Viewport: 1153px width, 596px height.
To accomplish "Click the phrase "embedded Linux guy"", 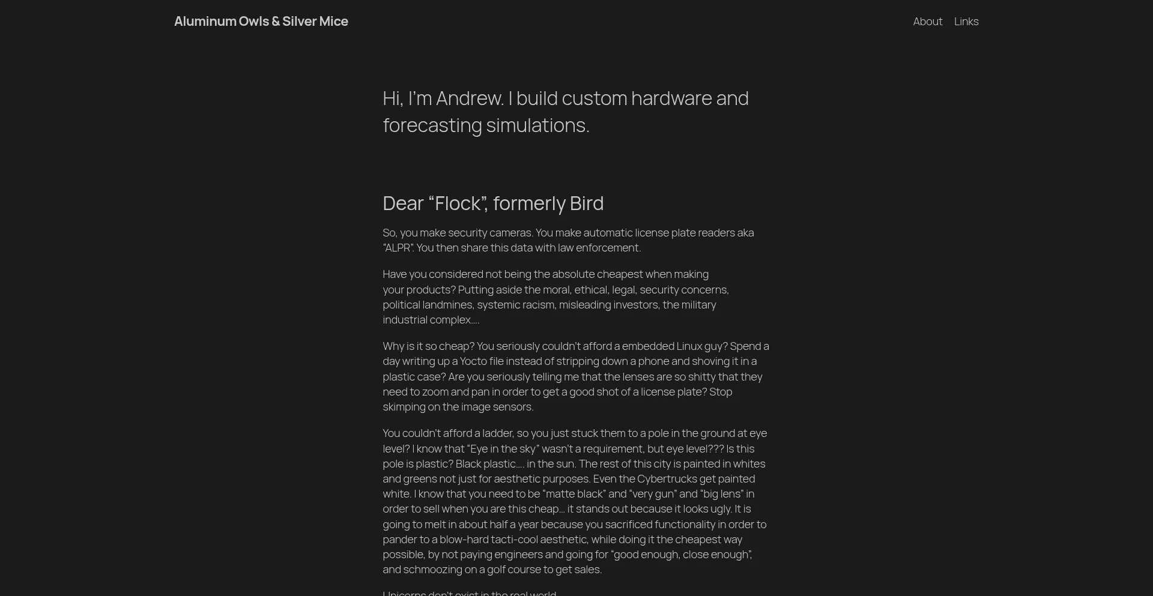I will point(675,346).
